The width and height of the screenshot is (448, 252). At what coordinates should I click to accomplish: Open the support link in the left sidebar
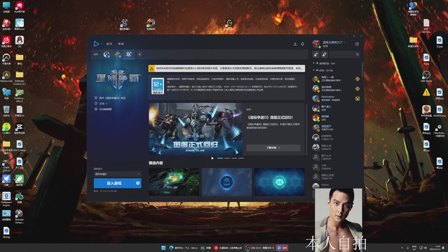pos(101,104)
